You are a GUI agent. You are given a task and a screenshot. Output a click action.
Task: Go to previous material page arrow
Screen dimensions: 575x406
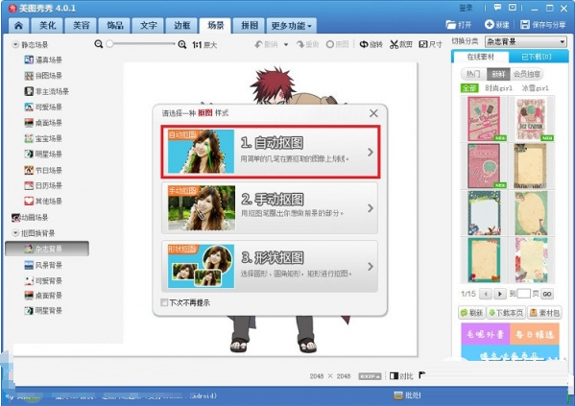tap(487, 294)
